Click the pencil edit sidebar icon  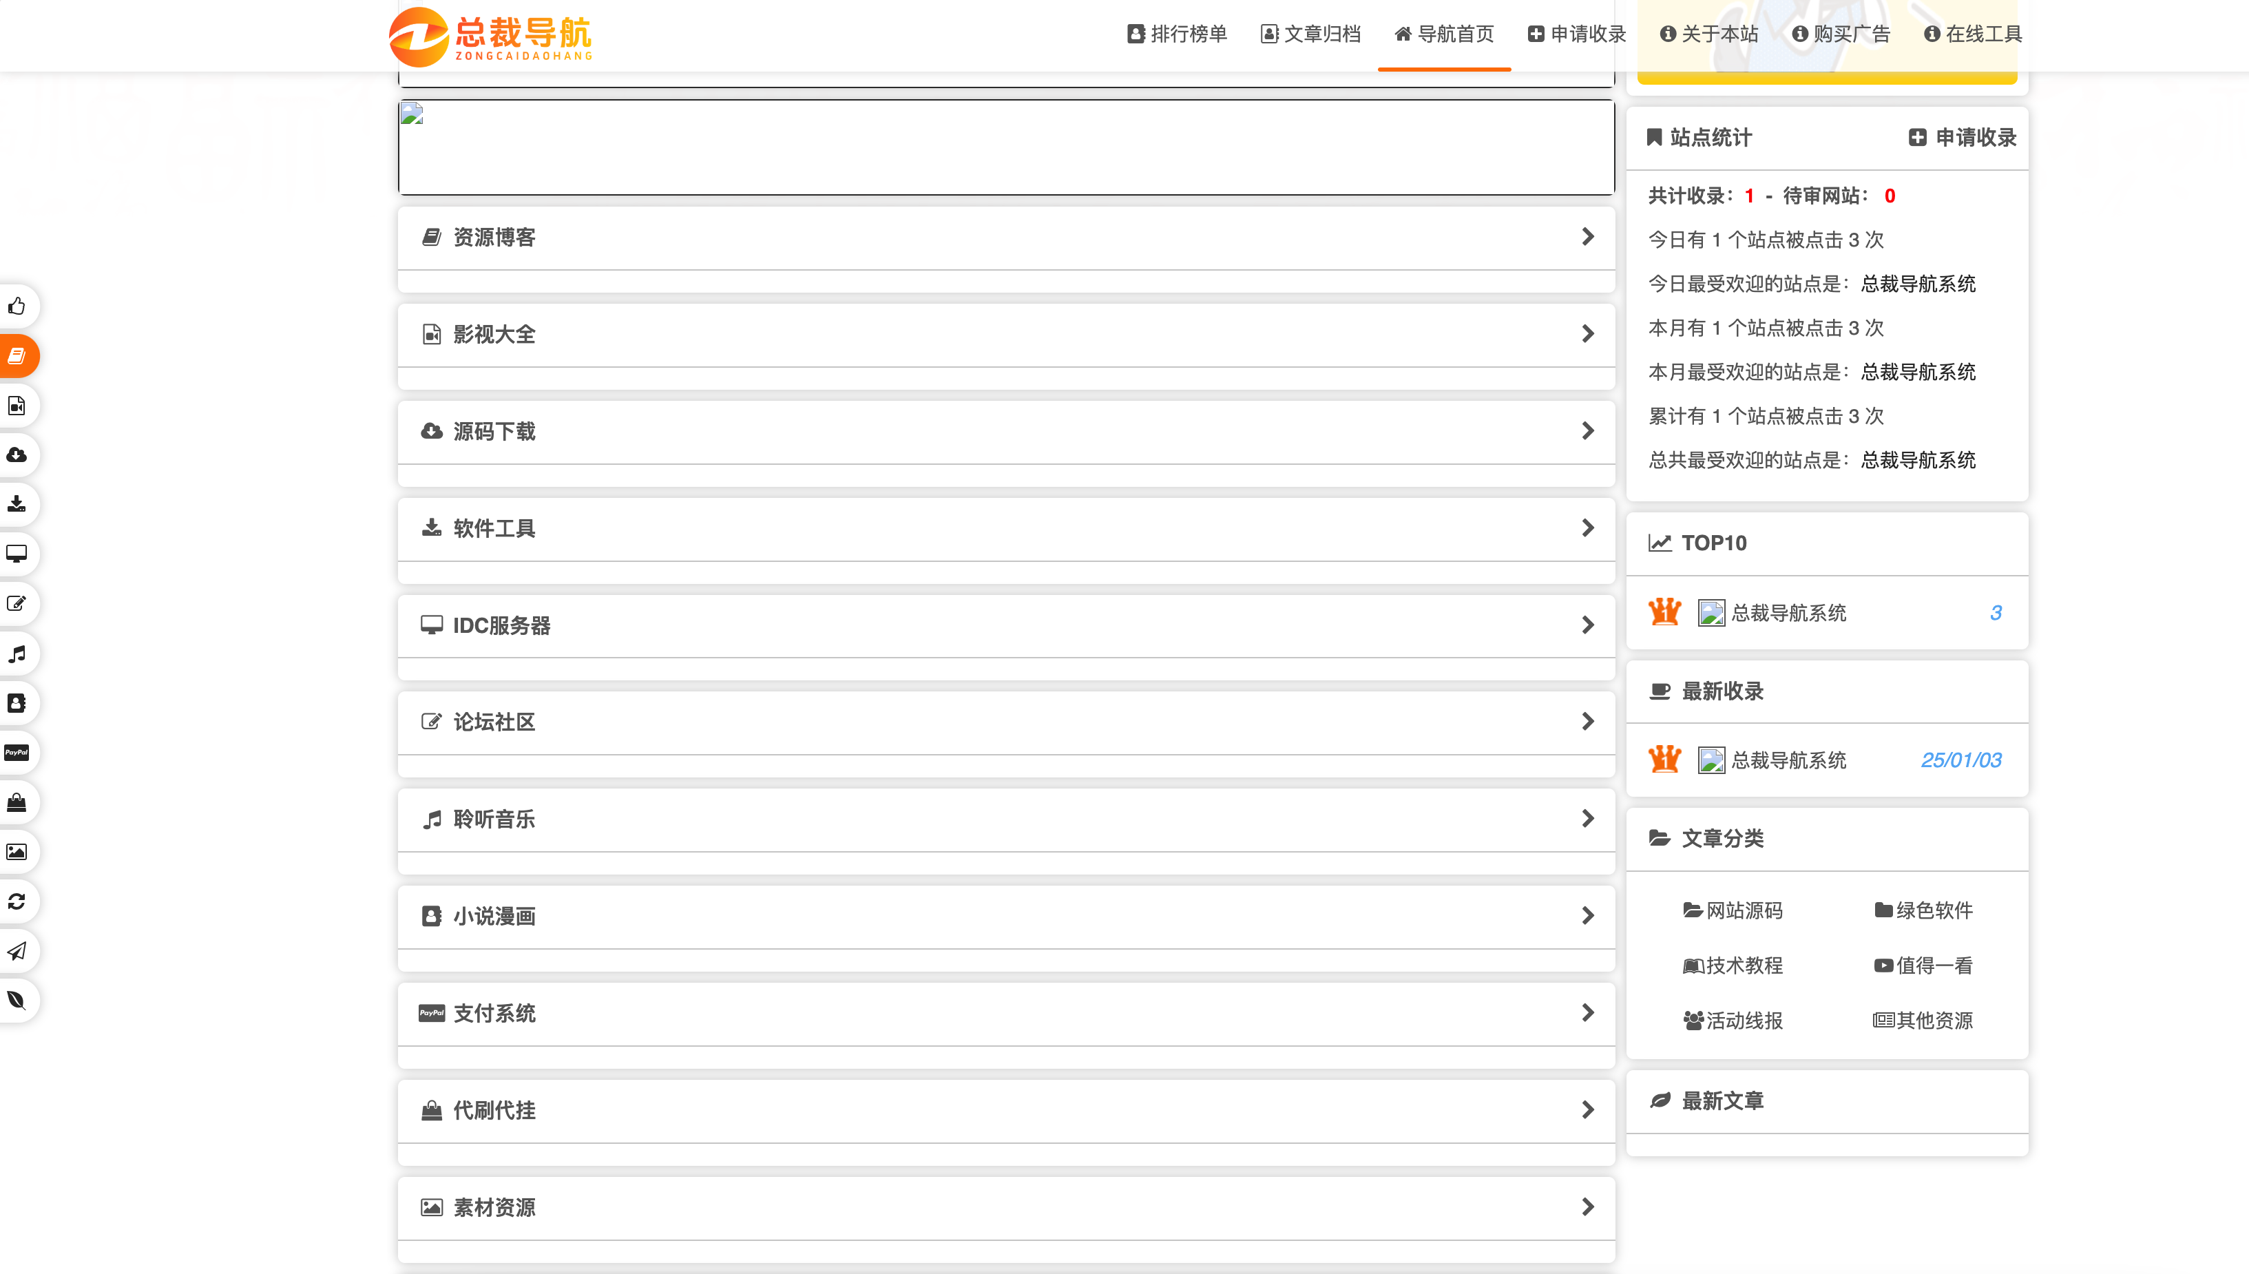pyautogui.click(x=17, y=604)
